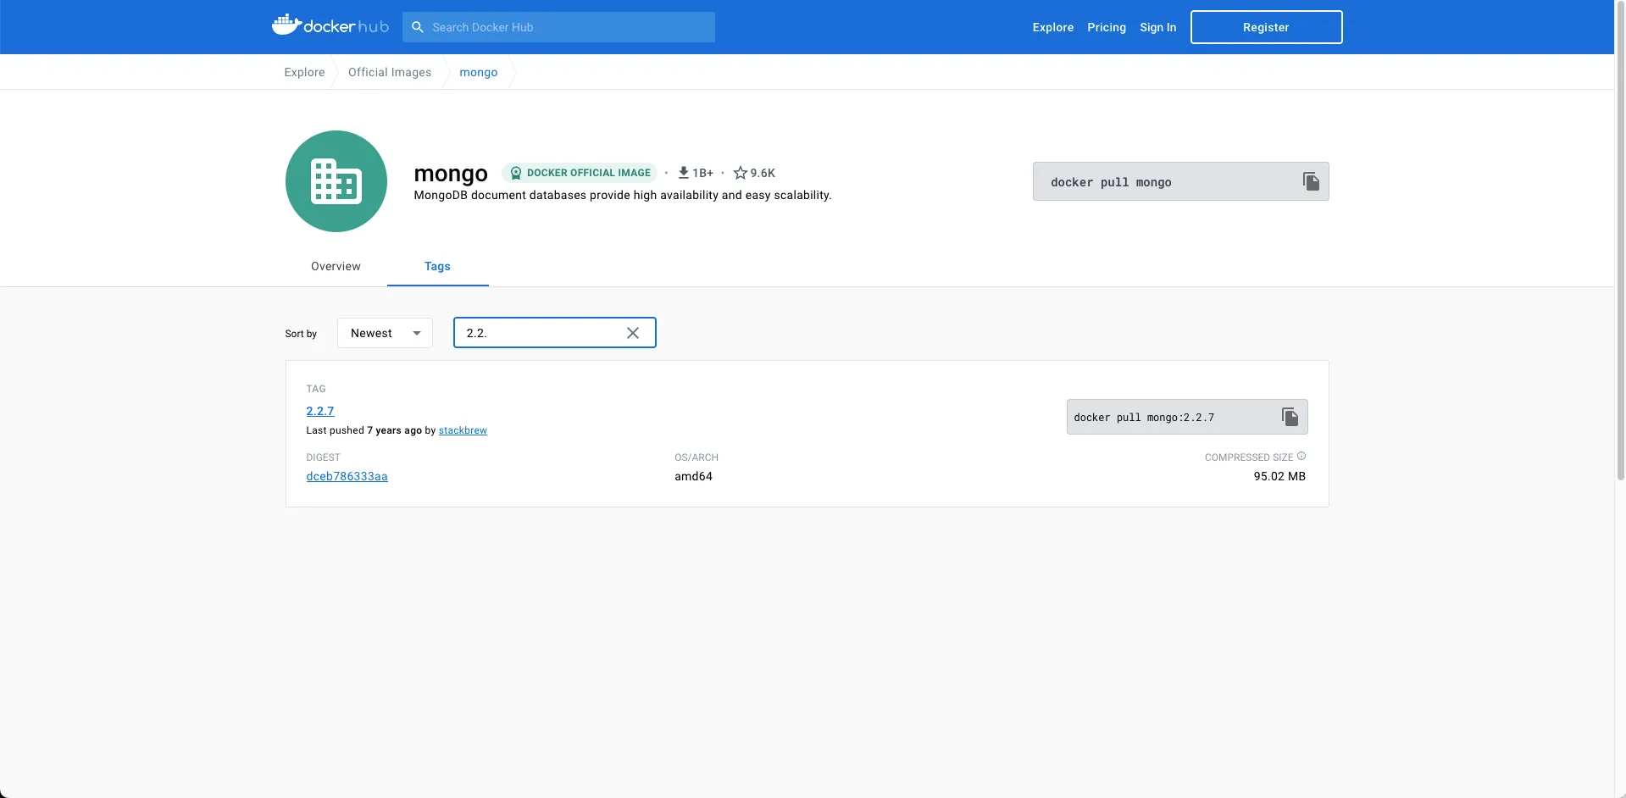Select the Tags tab

[437, 266]
